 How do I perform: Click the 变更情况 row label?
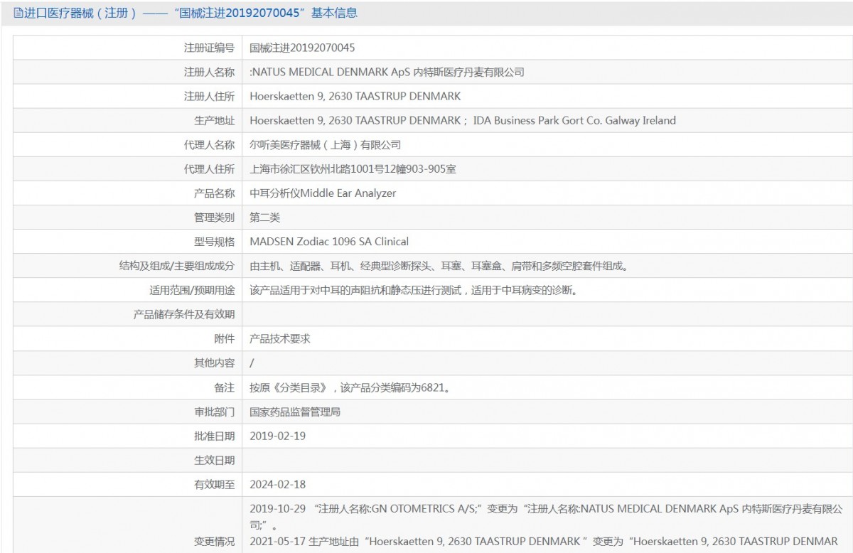click(x=214, y=541)
